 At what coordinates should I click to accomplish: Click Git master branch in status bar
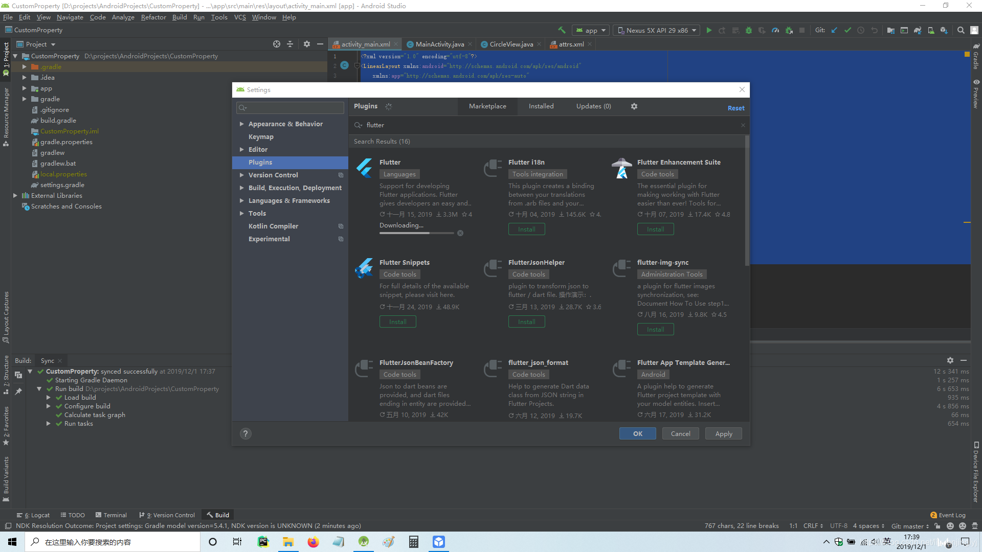[x=910, y=526]
